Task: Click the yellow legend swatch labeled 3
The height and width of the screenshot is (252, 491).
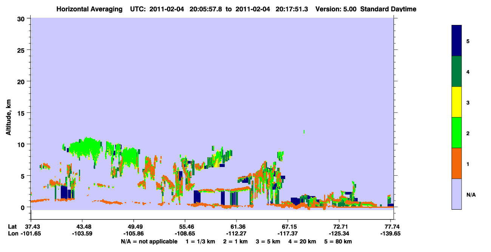Action: tap(457, 102)
